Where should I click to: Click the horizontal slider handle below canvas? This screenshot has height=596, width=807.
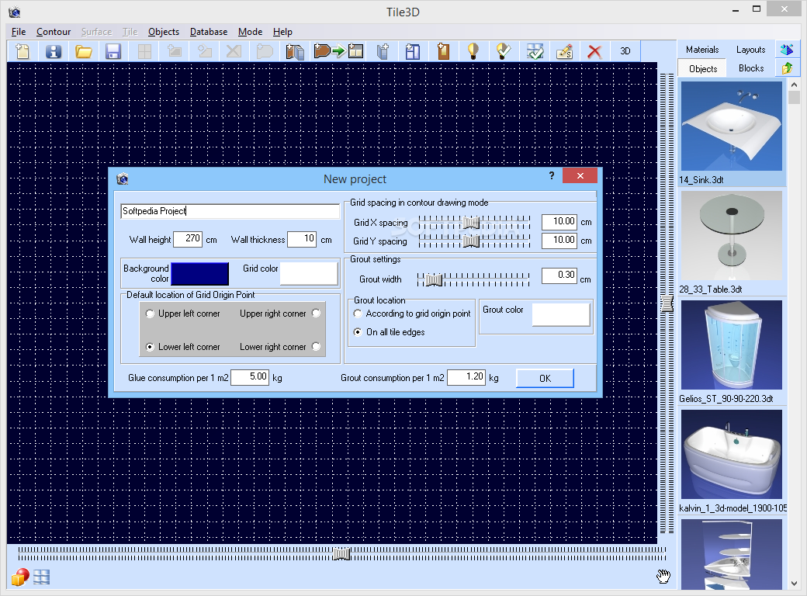(x=341, y=554)
